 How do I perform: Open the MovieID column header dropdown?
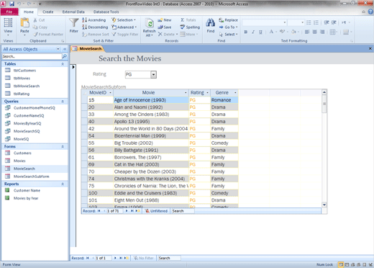click(110, 93)
